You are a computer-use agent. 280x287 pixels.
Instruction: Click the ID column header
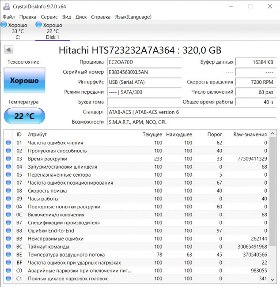point(19,134)
